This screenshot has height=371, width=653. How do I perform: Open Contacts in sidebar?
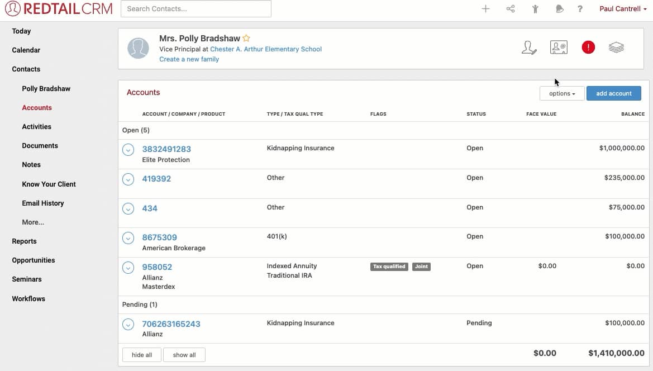coord(26,69)
